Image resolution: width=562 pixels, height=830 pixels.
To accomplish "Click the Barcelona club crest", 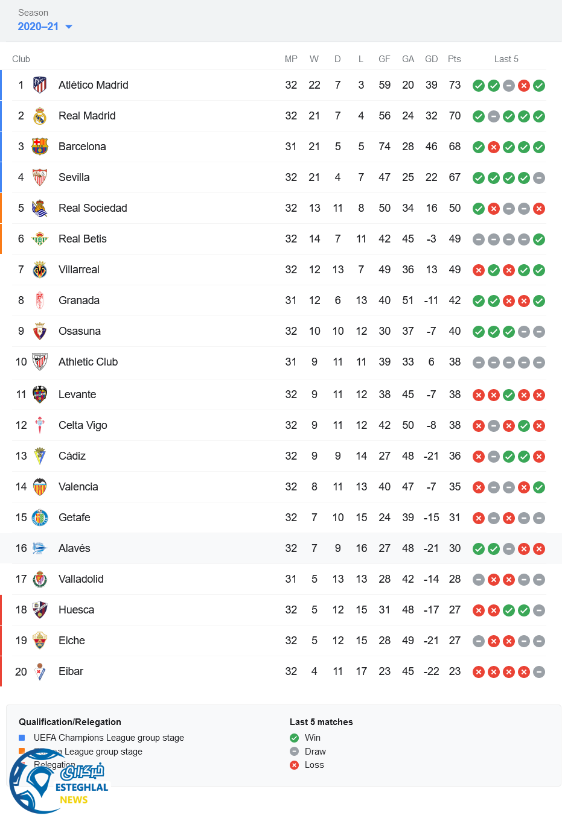I will [x=40, y=147].
